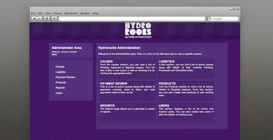
Task: Open the Edit menu
Action: (x=40, y=13)
